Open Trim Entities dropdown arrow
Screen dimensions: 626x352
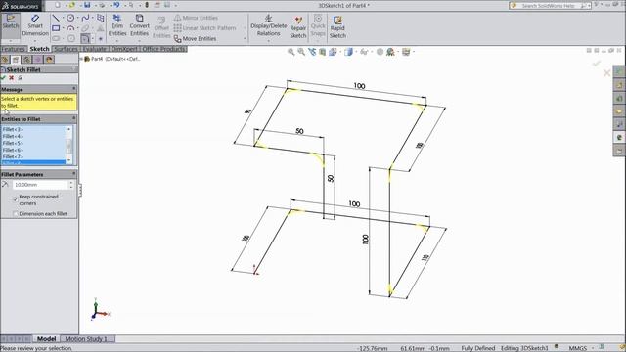pyautogui.click(x=117, y=40)
